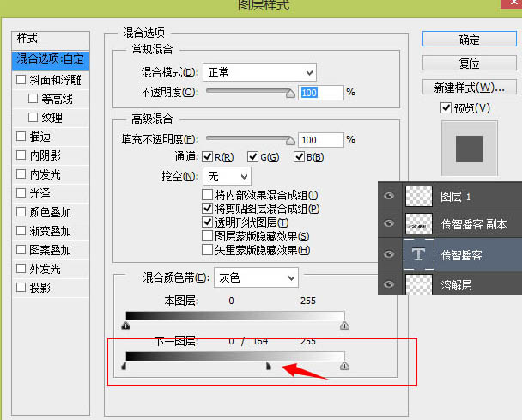Viewport: 522px width, 420px height.
Task: Click the 溶解层 layer thumbnail
Action: 419,285
